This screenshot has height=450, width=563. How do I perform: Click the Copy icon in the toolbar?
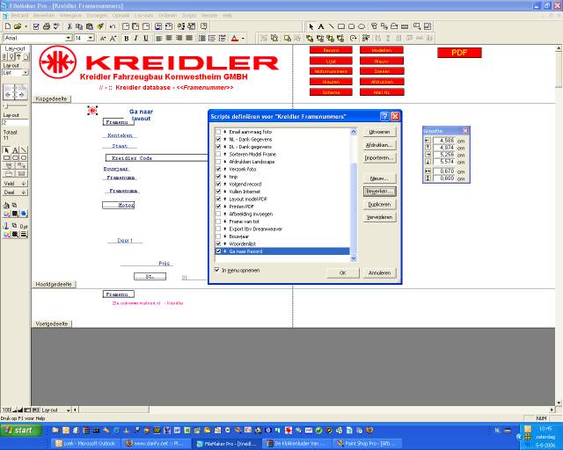79,26
